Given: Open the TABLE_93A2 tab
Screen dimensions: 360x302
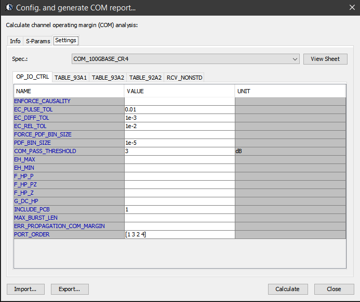Looking at the screenshot, I should coord(108,78).
